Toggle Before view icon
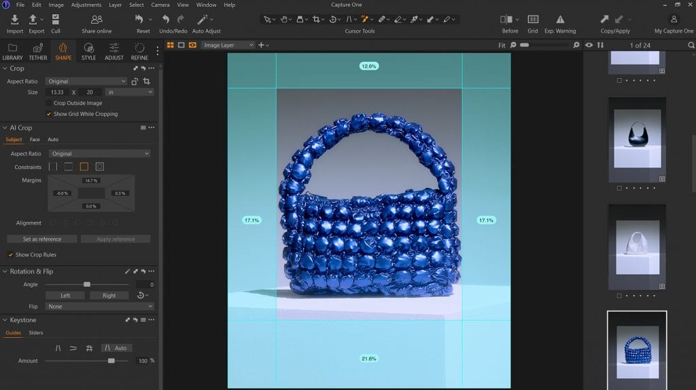 coord(506,19)
